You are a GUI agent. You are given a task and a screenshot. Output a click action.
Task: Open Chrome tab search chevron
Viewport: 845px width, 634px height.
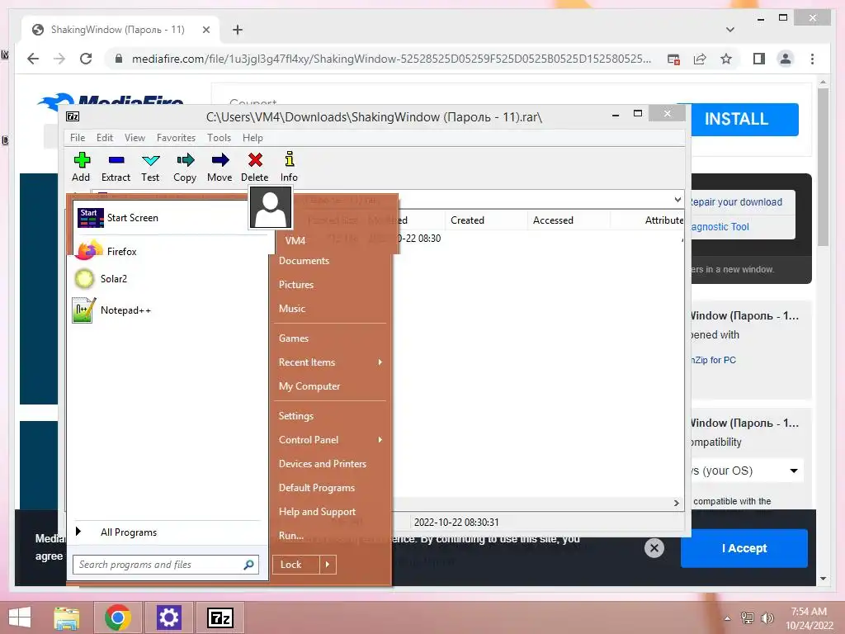click(x=730, y=30)
